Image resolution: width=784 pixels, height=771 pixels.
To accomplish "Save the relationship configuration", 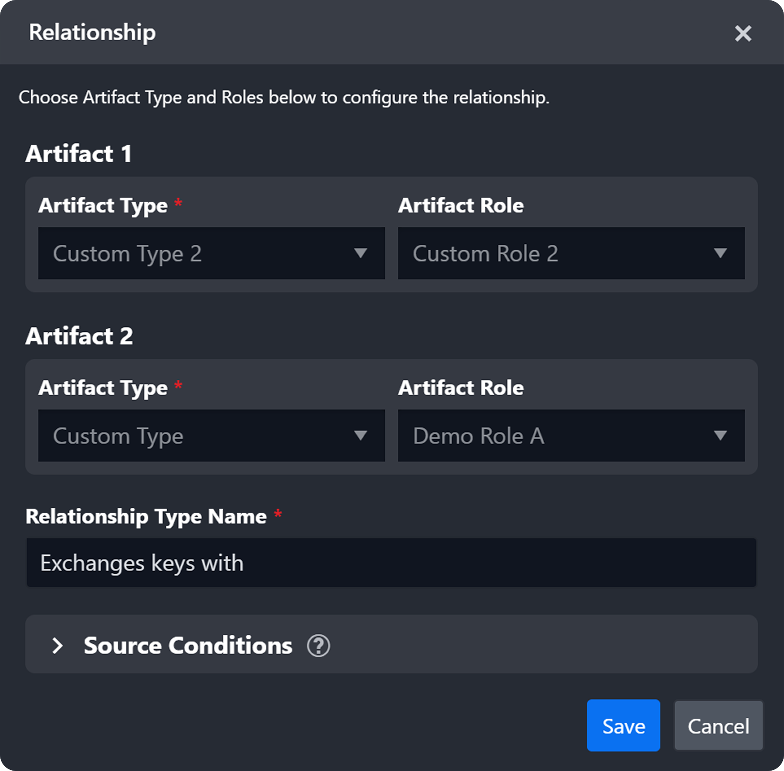I will click(623, 725).
